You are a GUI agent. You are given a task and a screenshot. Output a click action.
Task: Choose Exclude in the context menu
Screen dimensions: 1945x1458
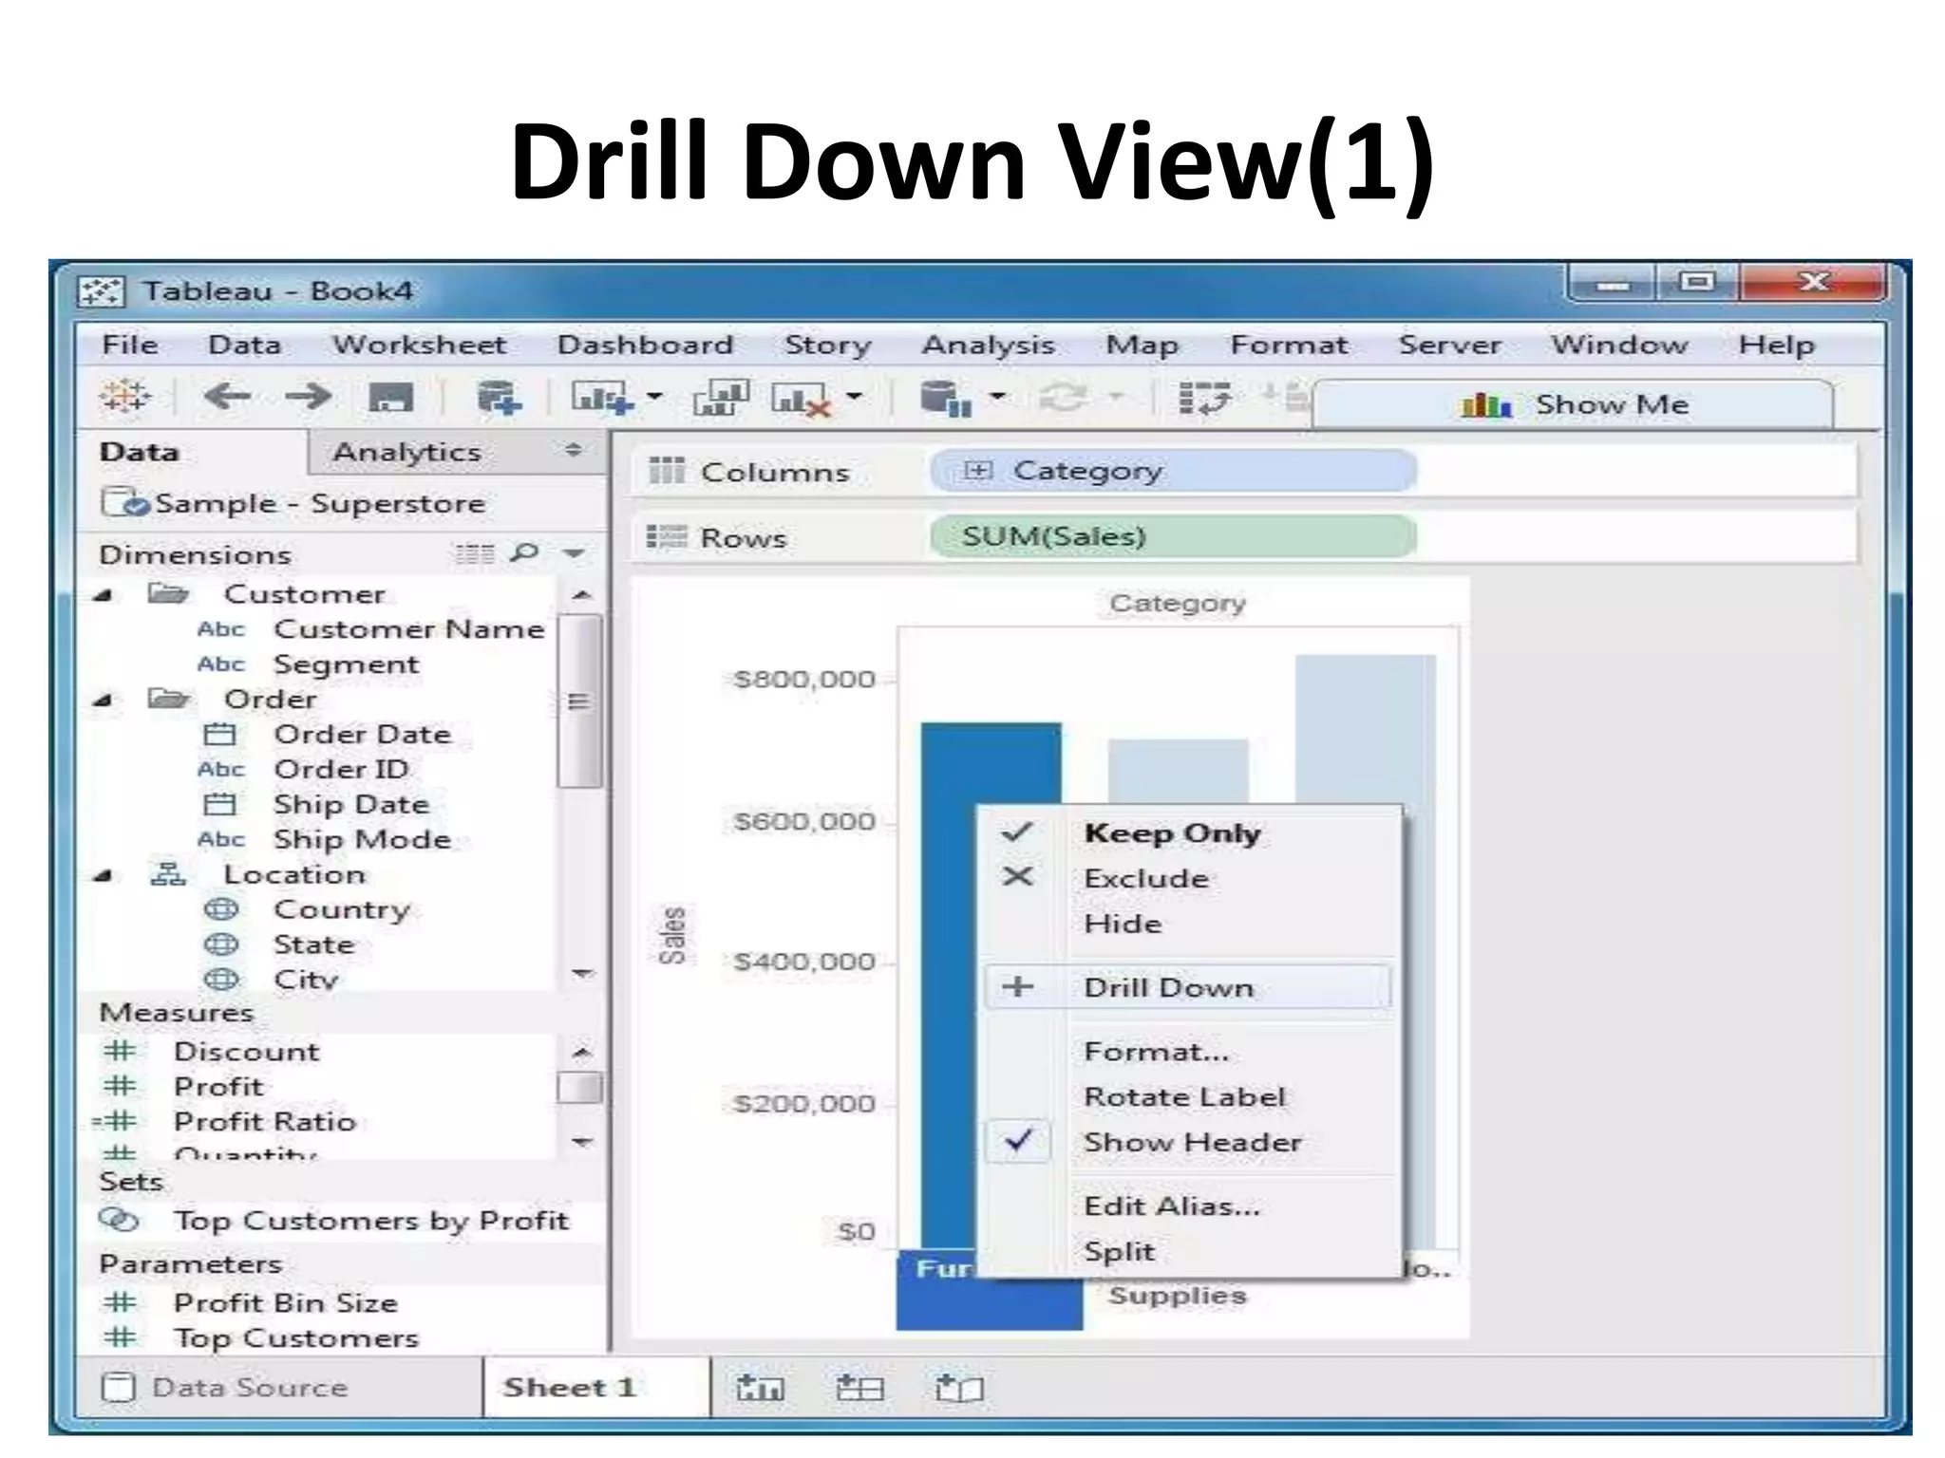[x=1145, y=878]
